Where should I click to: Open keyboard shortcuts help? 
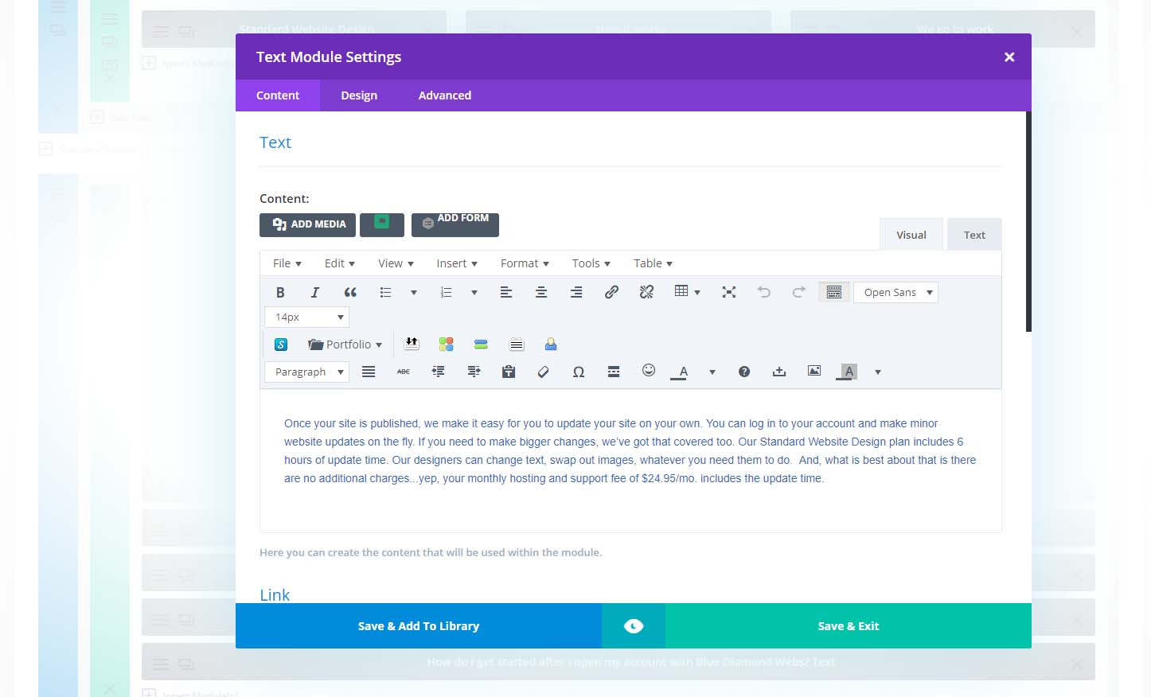(x=744, y=372)
